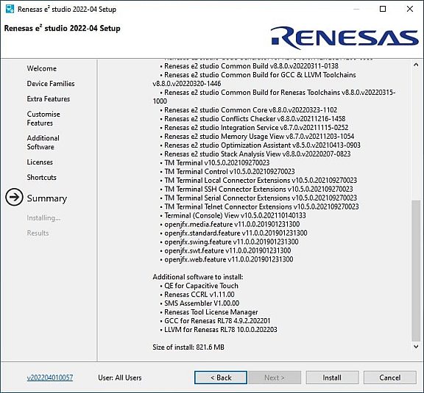Click 'Renesas e² studio 2022-04 Setup' header title
The width and height of the screenshot is (424, 393).
(x=62, y=28)
